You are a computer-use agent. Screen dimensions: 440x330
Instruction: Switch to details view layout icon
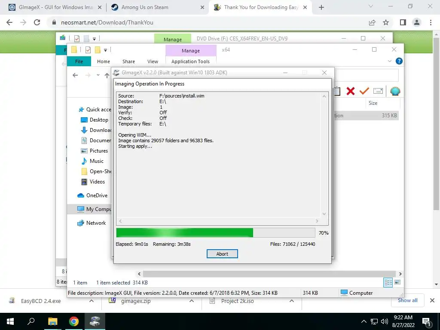tap(388, 282)
